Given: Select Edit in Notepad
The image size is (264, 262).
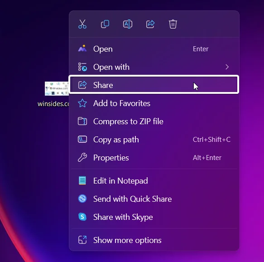Looking at the screenshot, I should 154,181.
